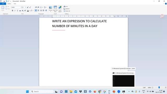This screenshot has height=94, width=167.
Task: Toggle Underline formatting
Action: (17, 10)
